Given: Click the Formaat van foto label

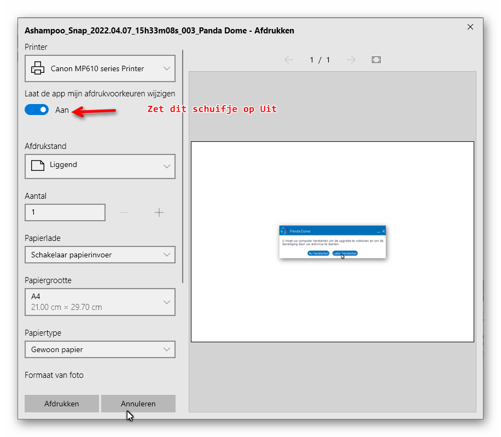Looking at the screenshot, I should click(54, 375).
